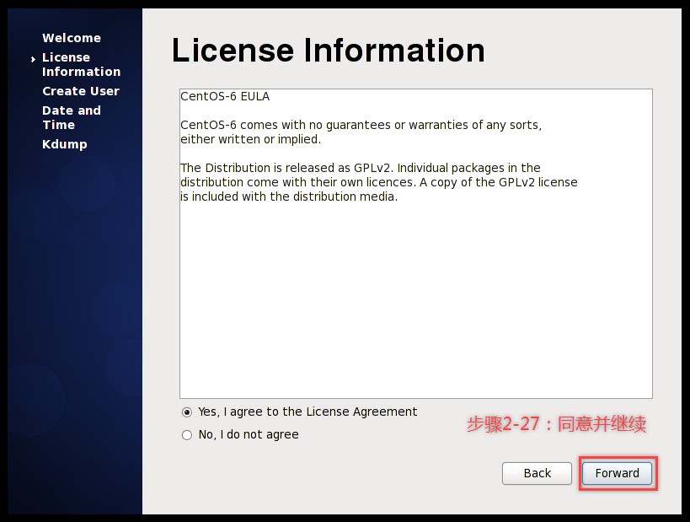
Task: Go Back to the previous step
Action: [x=537, y=474]
